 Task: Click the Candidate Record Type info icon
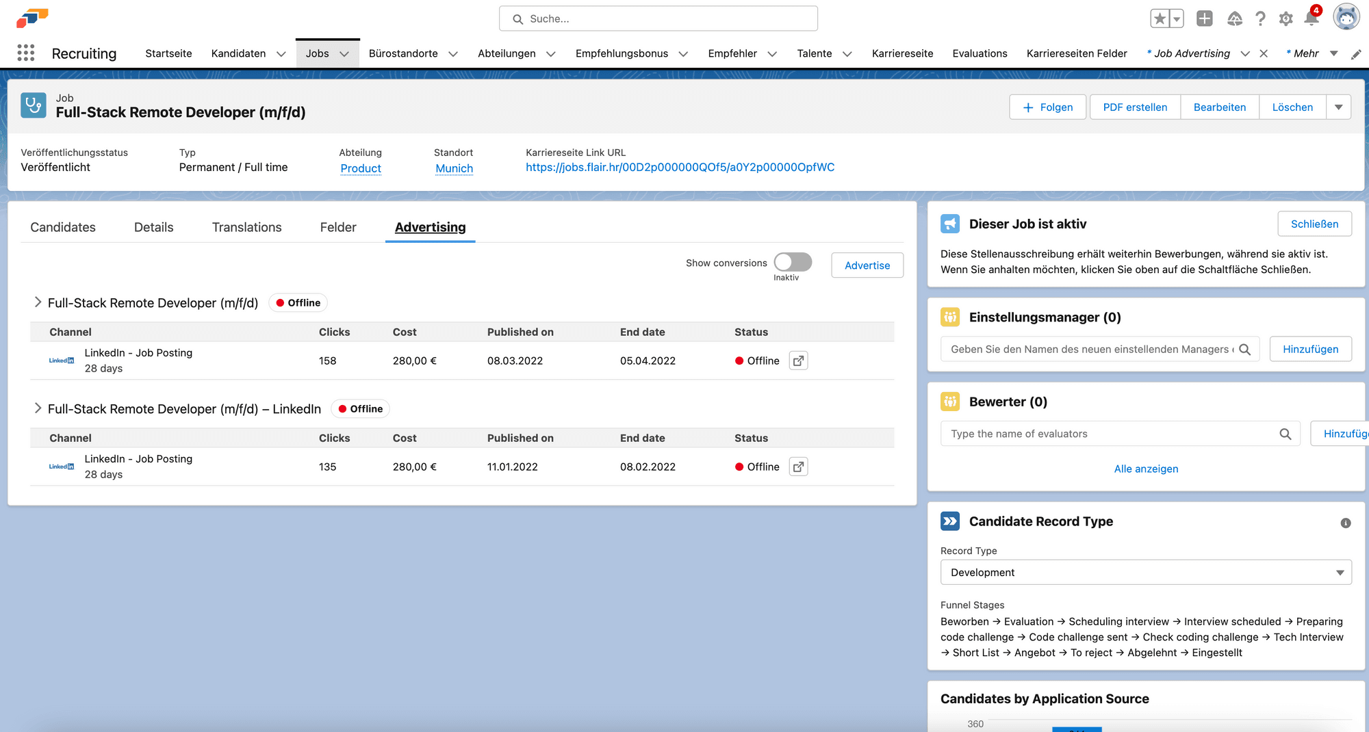(x=1346, y=523)
